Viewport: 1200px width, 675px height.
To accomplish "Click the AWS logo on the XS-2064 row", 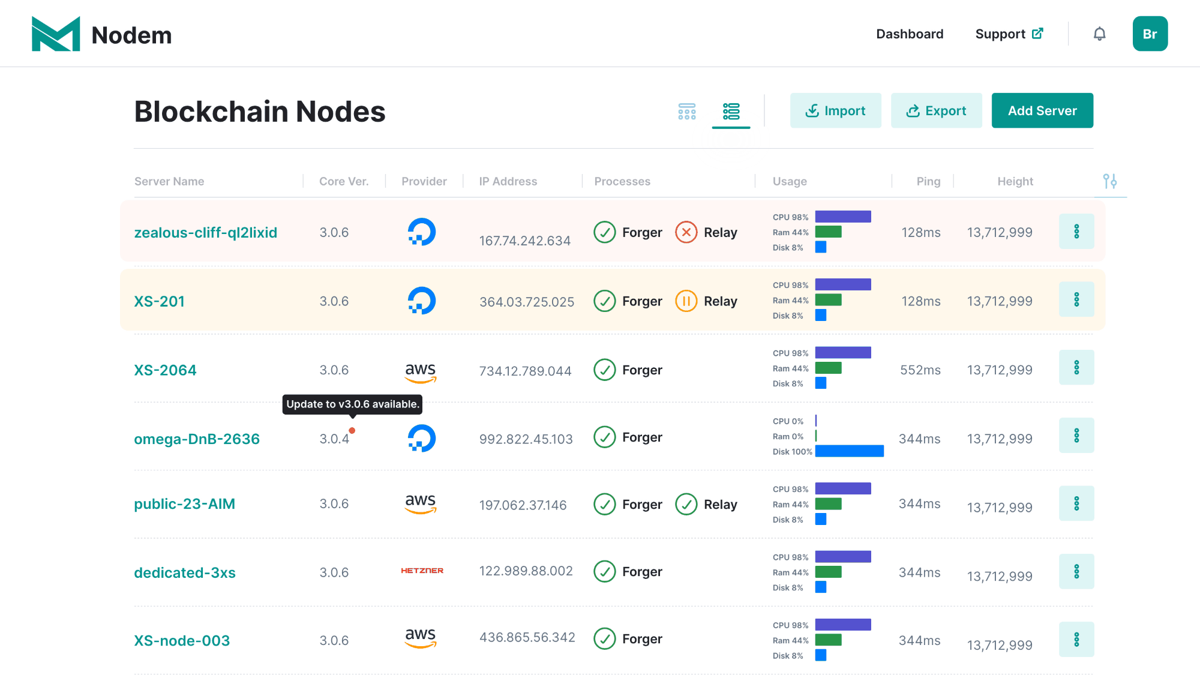I will tap(421, 372).
